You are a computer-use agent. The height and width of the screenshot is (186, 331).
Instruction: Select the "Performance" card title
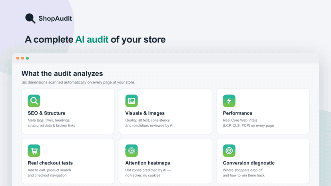237,113
